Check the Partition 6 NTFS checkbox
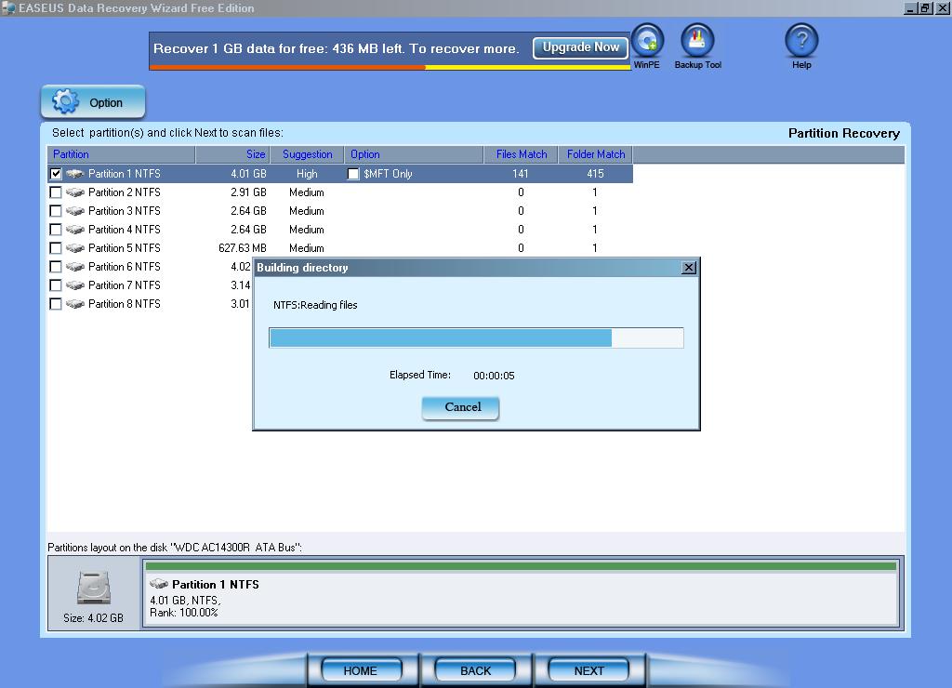Image resolution: width=952 pixels, height=688 pixels. [x=56, y=267]
